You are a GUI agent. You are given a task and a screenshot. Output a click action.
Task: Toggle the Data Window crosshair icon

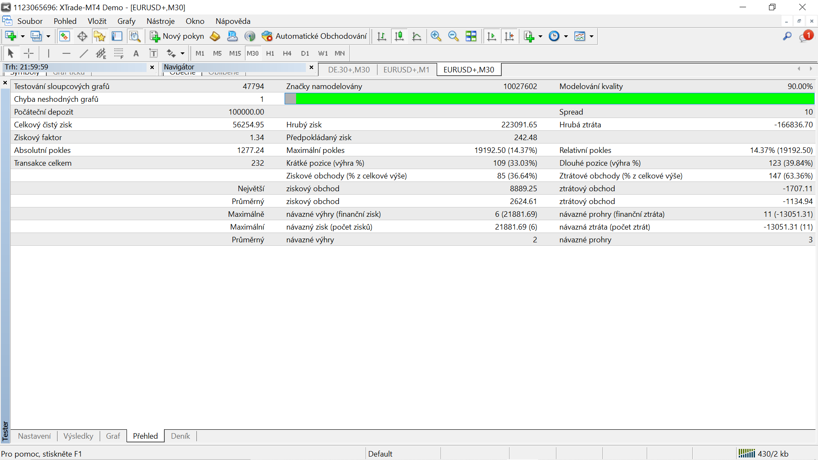(x=82, y=36)
